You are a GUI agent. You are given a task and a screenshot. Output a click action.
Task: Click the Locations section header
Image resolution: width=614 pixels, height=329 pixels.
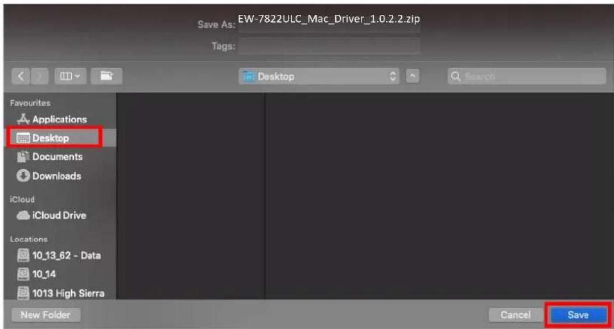coord(28,239)
